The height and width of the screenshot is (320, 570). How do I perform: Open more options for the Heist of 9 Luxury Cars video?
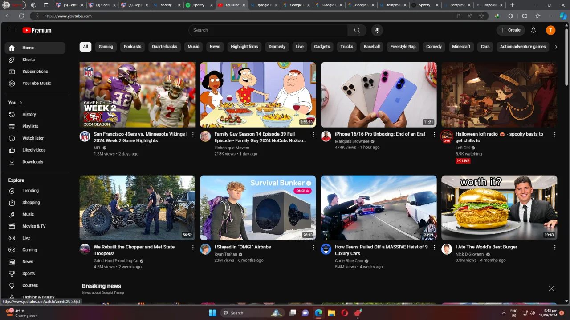(x=434, y=248)
